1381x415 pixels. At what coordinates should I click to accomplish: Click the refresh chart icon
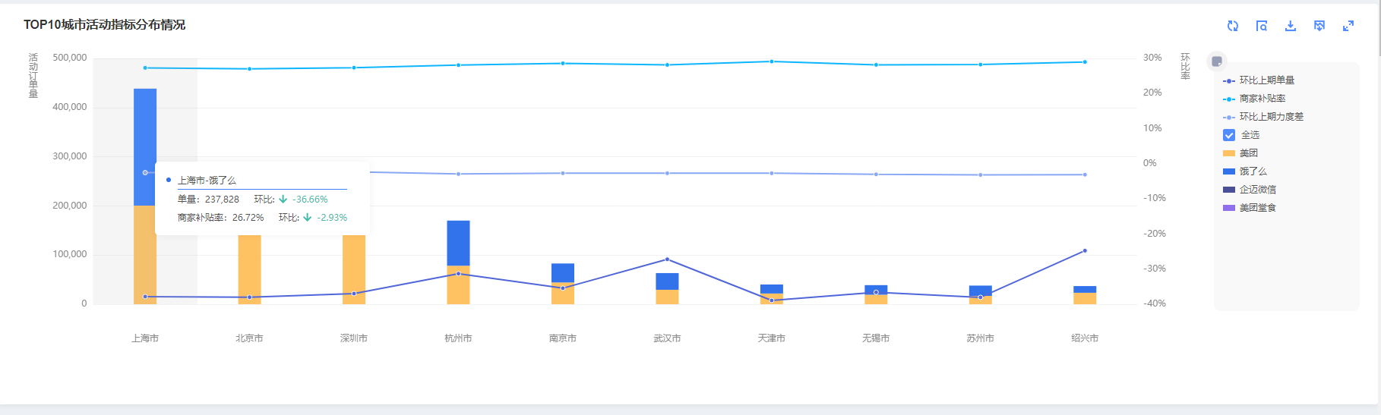point(1233,26)
